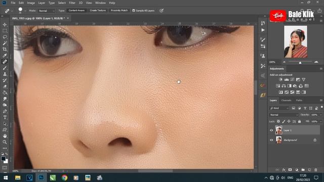Add a Brightness/Contrast adjustment

(x=280, y=79)
